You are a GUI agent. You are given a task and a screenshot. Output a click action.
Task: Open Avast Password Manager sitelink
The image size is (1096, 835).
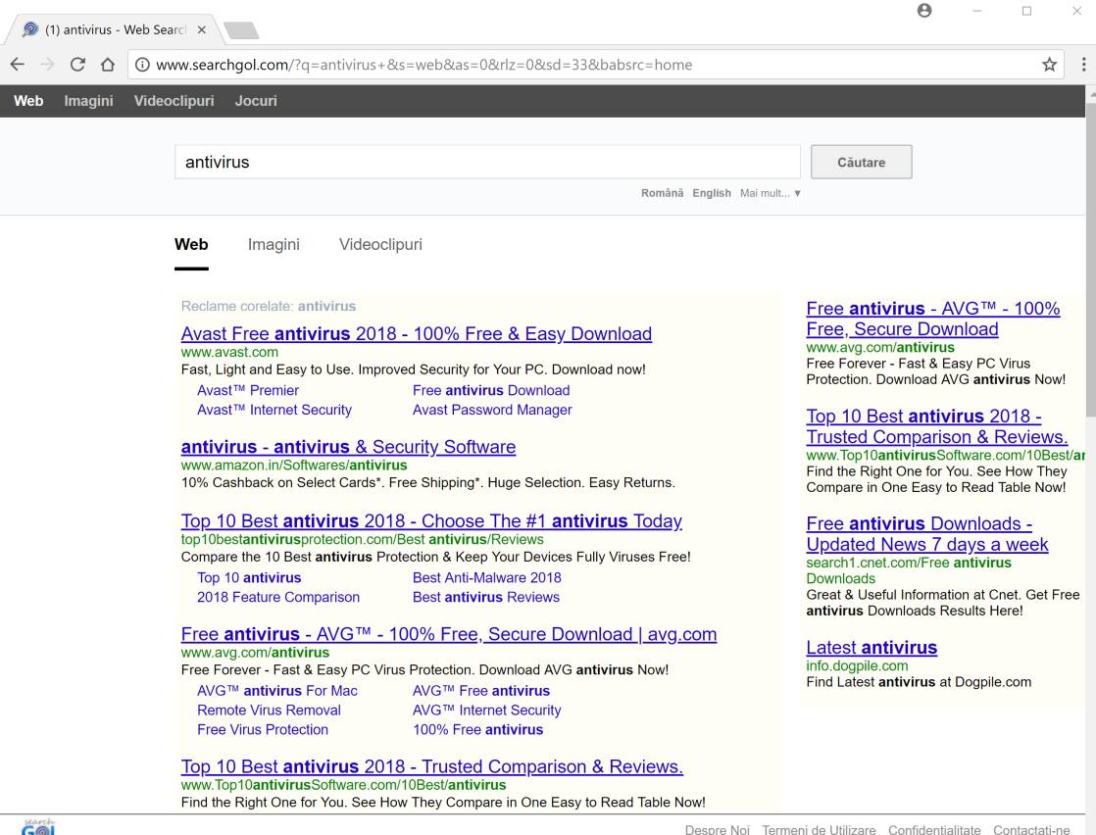click(x=492, y=411)
